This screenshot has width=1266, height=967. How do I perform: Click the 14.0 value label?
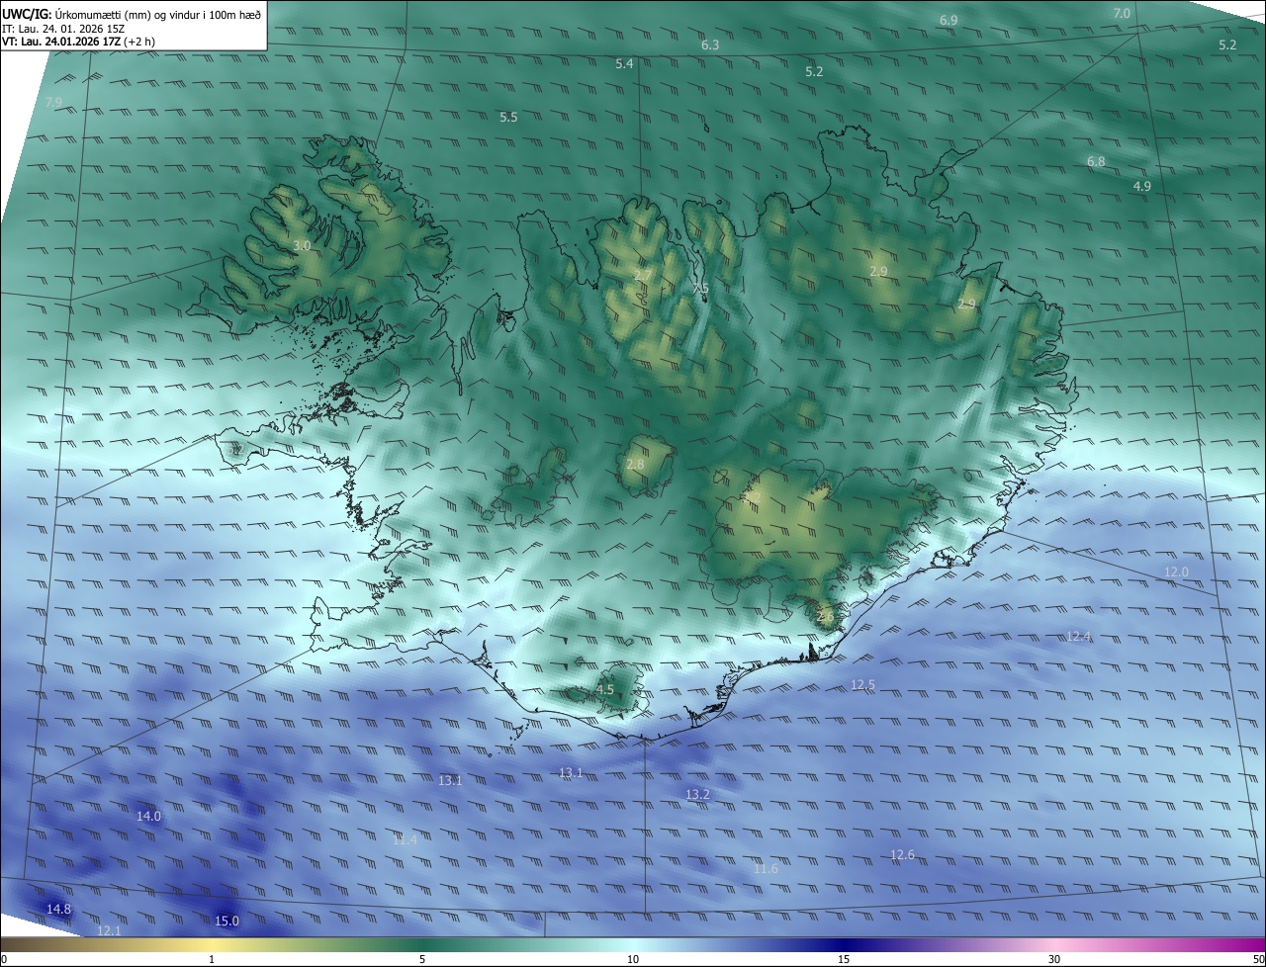pyautogui.click(x=148, y=816)
